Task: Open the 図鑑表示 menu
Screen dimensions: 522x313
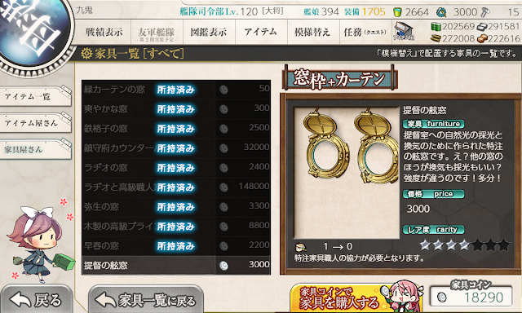Action: coord(209,32)
